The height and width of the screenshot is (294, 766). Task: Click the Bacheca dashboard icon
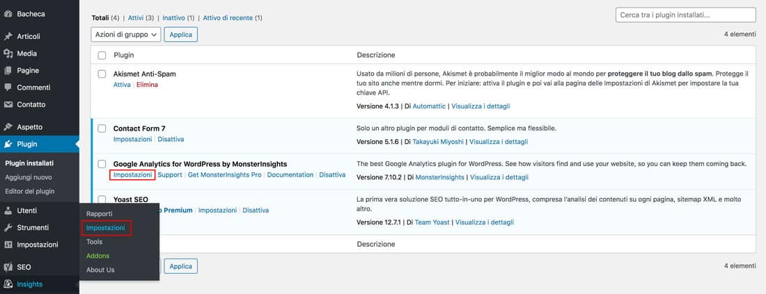(x=8, y=14)
